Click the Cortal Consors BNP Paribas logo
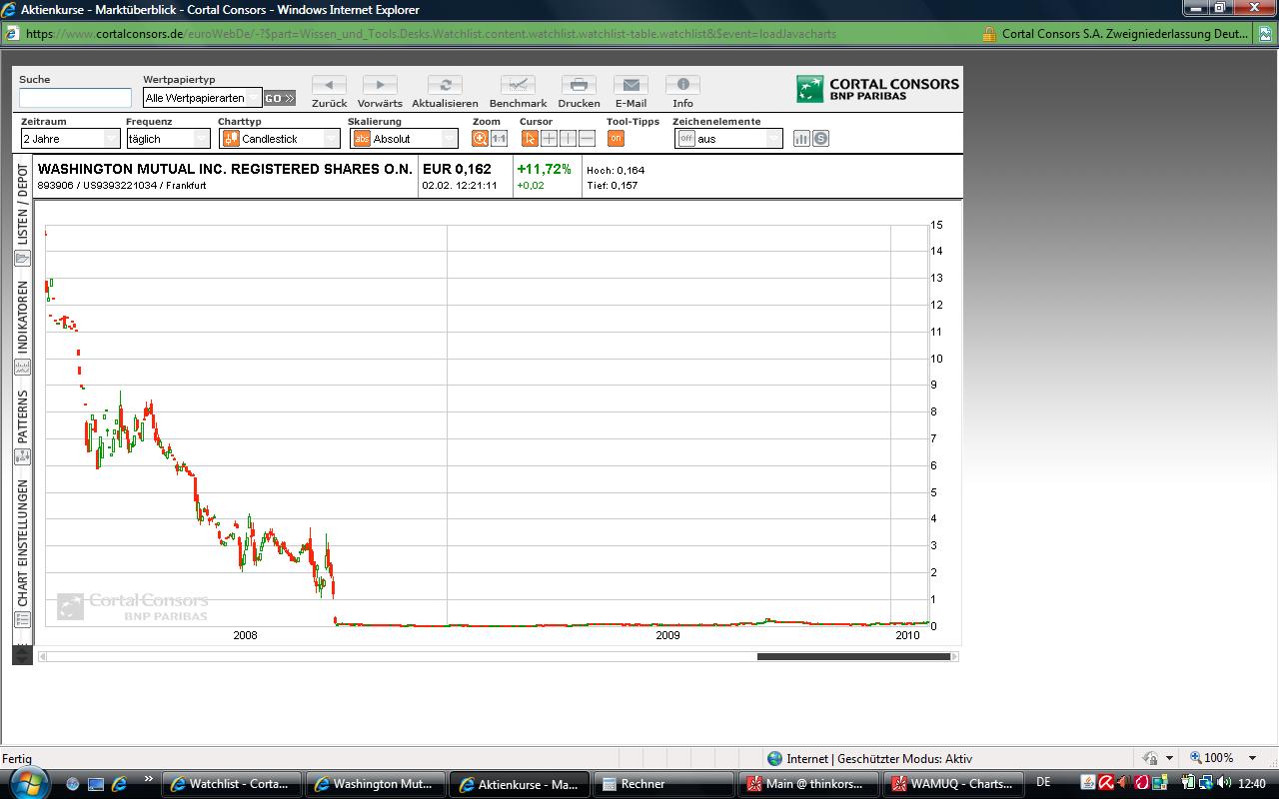Viewport: 1279px width, 799px height. tap(877, 89)
